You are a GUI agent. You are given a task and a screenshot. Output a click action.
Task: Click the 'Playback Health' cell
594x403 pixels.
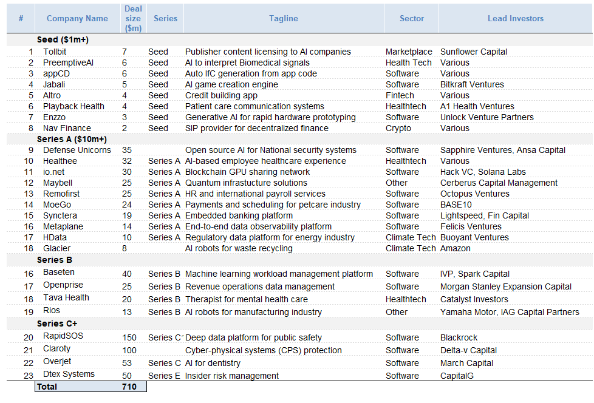[73, 107]
